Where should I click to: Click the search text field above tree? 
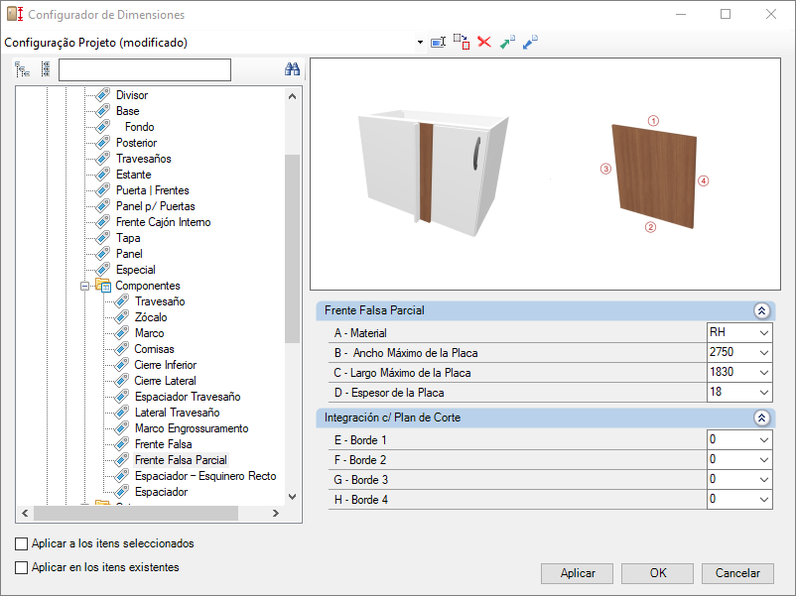[x=145, y=70]
